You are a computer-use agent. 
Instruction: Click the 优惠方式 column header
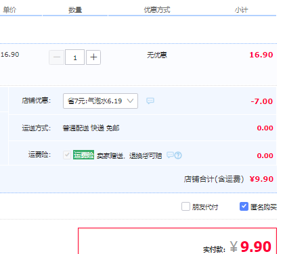point(157,10)
